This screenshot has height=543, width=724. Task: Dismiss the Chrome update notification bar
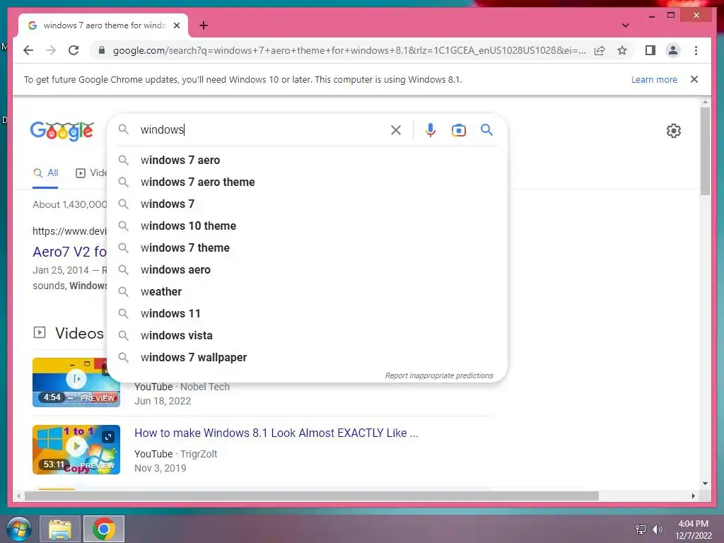[694, 79]
